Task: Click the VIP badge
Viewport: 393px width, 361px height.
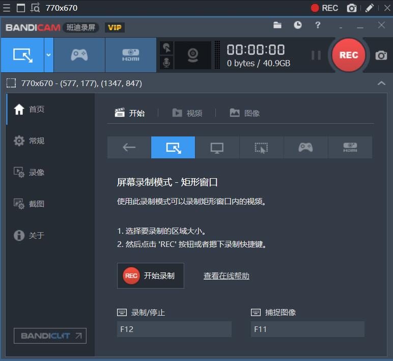Action: 115,27
